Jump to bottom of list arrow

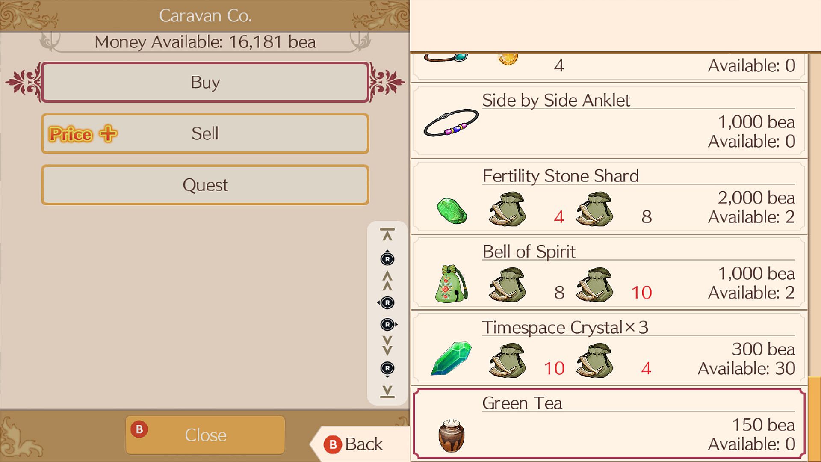pyautogui.click(x=387, y=391)
